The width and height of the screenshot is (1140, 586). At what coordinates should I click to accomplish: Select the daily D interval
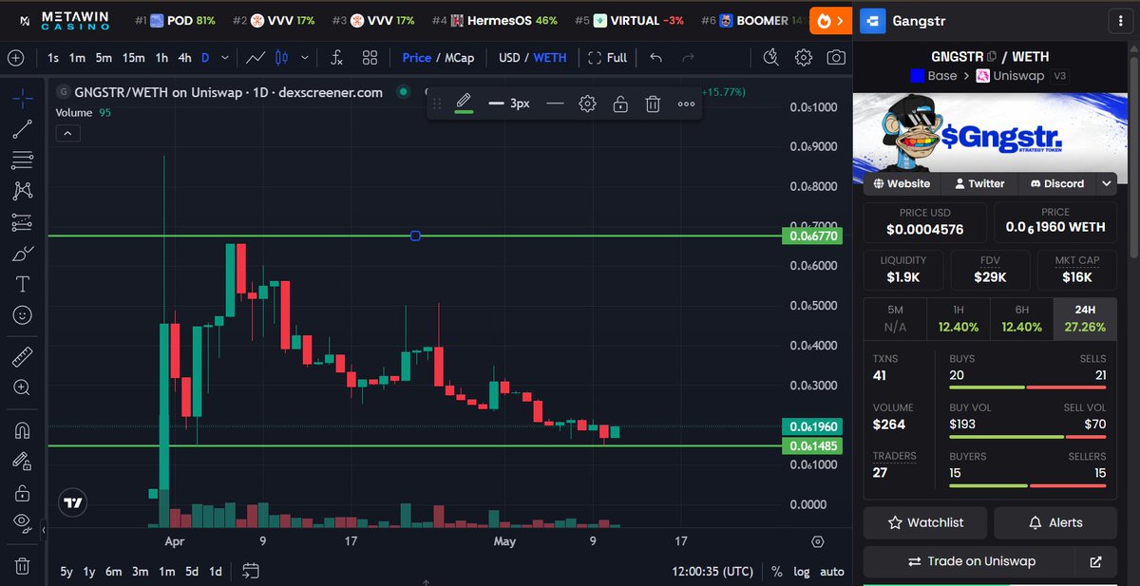205,57
